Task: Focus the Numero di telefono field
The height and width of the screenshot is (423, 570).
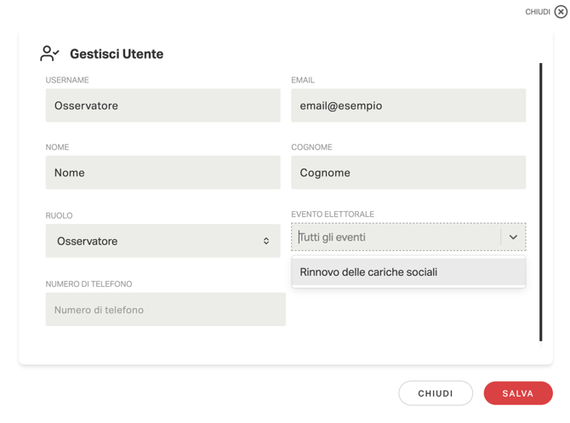Action: pyautogui.click(x=165, y=310)
